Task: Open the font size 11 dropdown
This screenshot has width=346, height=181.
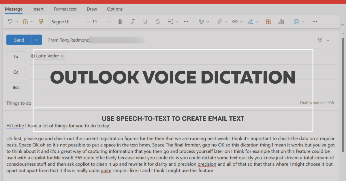Action: 101,22
